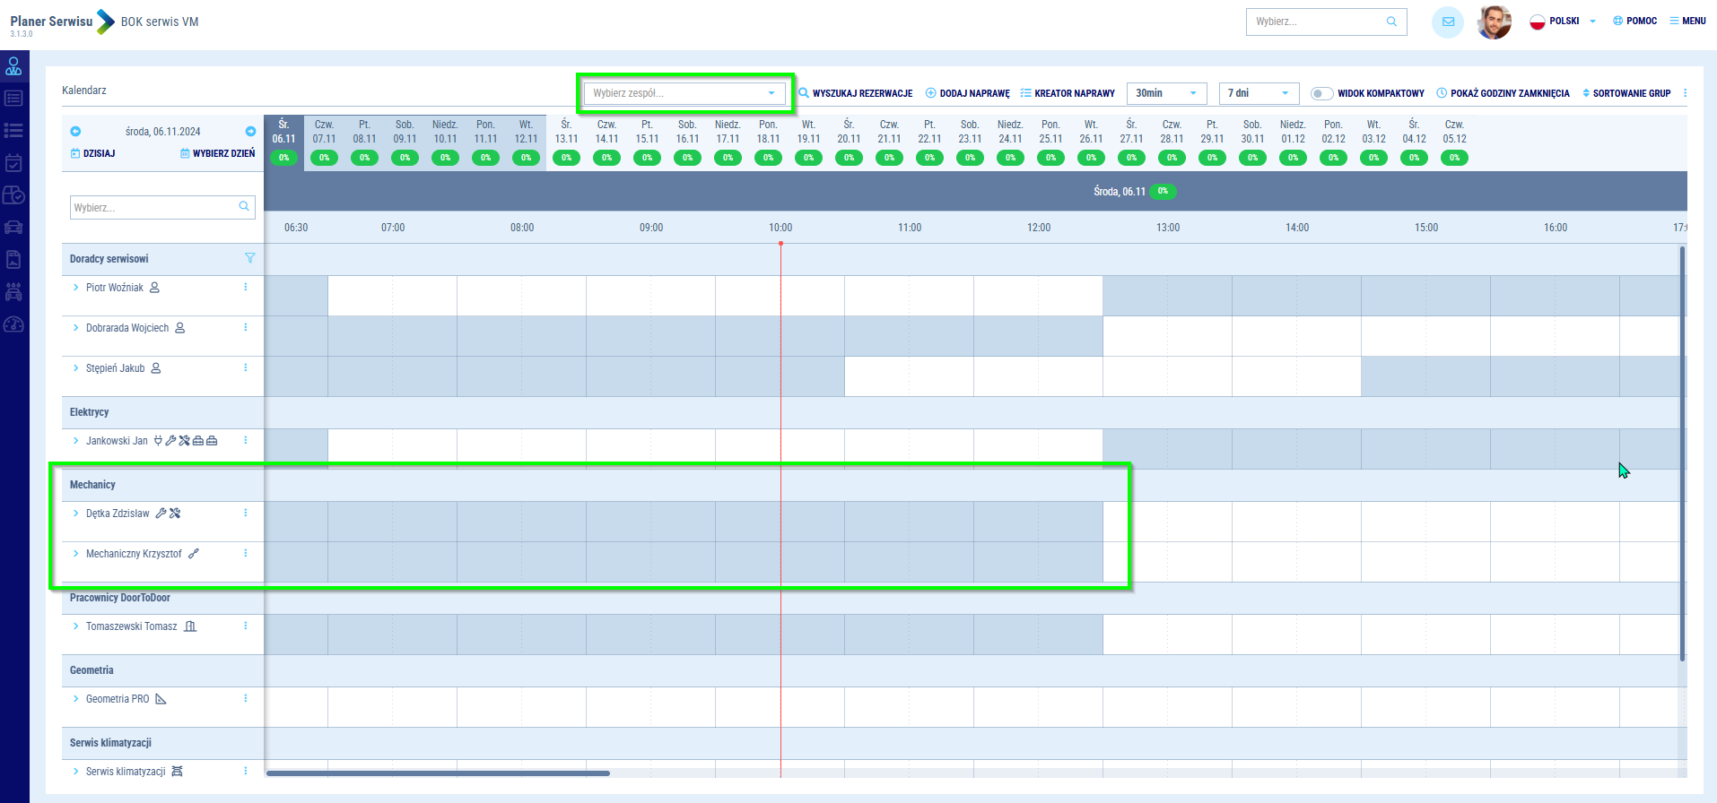The image size is (1717, 803).
Task: Expand the Tomaszewski Tomasz row
Action: point(76,626)
